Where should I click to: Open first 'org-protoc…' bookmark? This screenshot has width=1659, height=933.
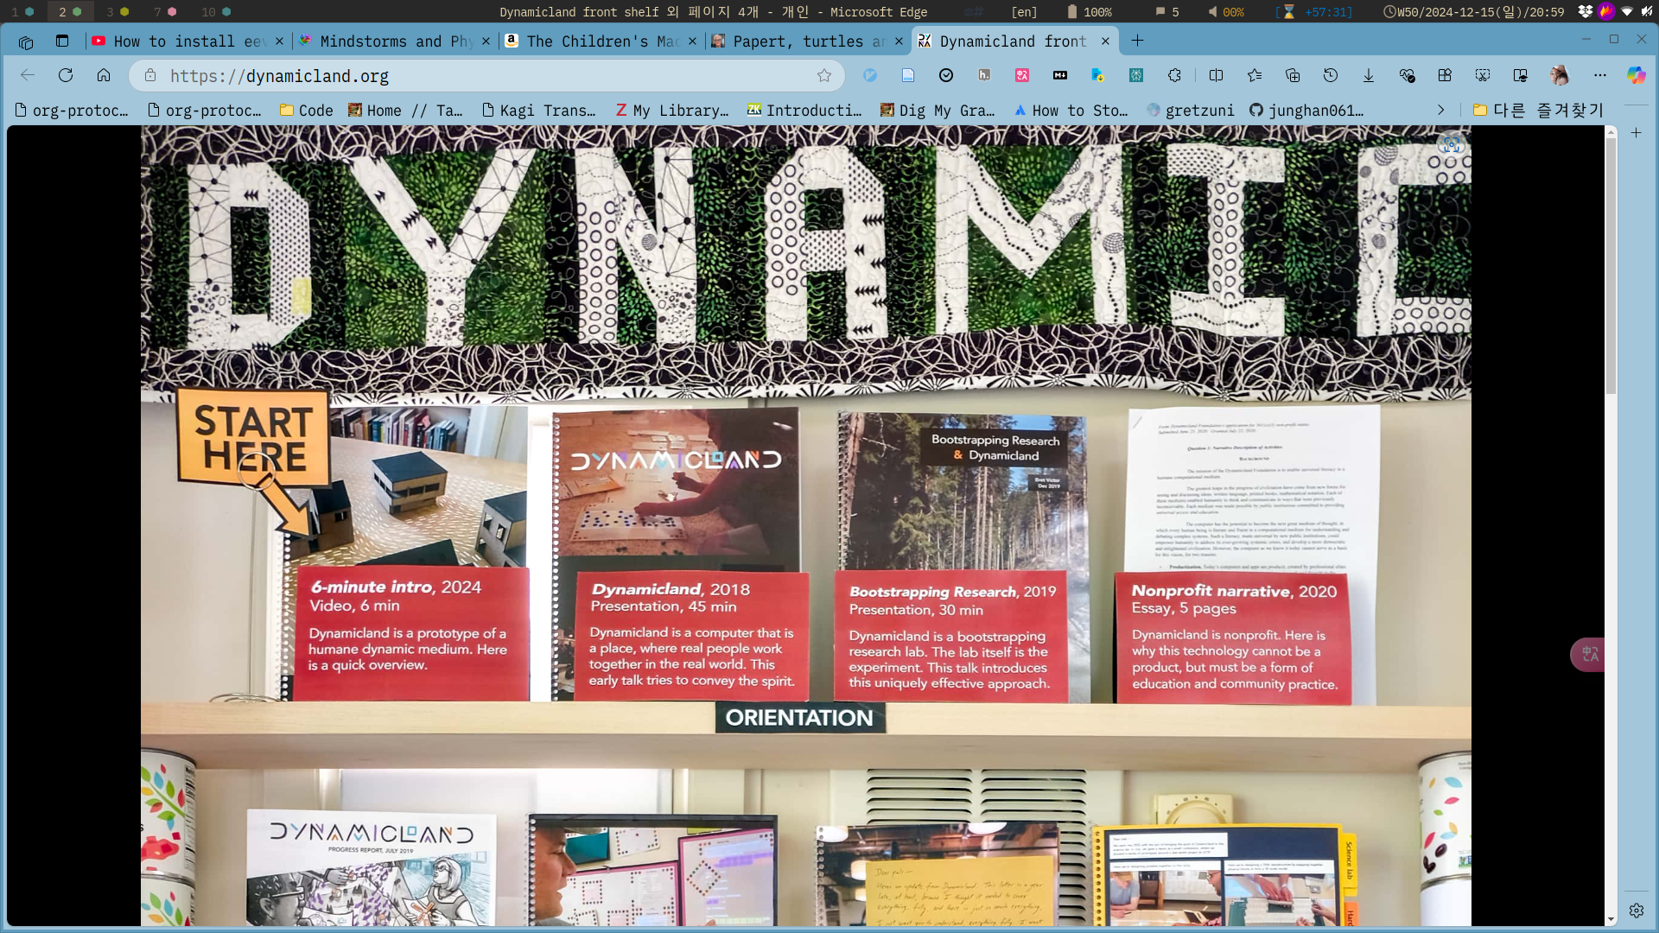[72, 110]
